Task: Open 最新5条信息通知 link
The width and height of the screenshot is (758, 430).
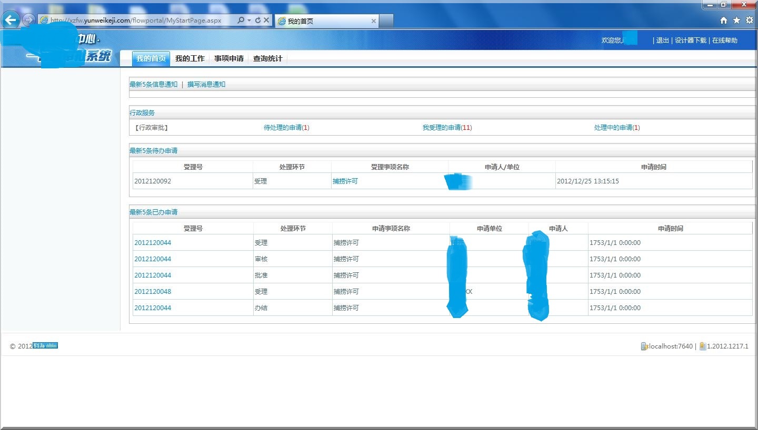Action: coord(154,85)
